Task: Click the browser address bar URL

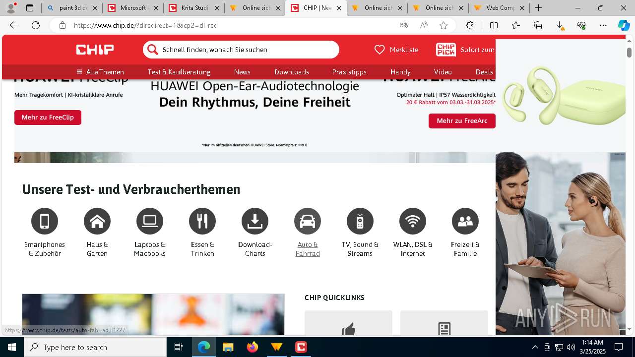Action: point(146,25)
